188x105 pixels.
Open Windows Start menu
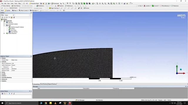click(x=2, y=103)
